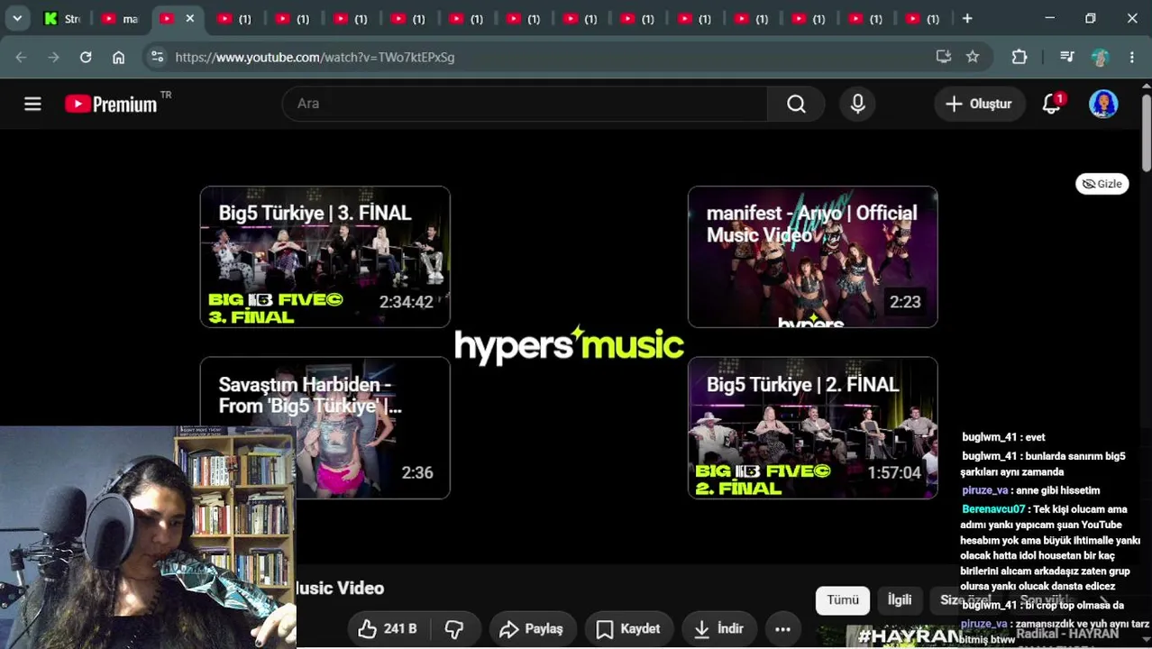This screenshot has height=649, width=1152.
Task: Go back in browser history
Action: click(x=21, y=57)
